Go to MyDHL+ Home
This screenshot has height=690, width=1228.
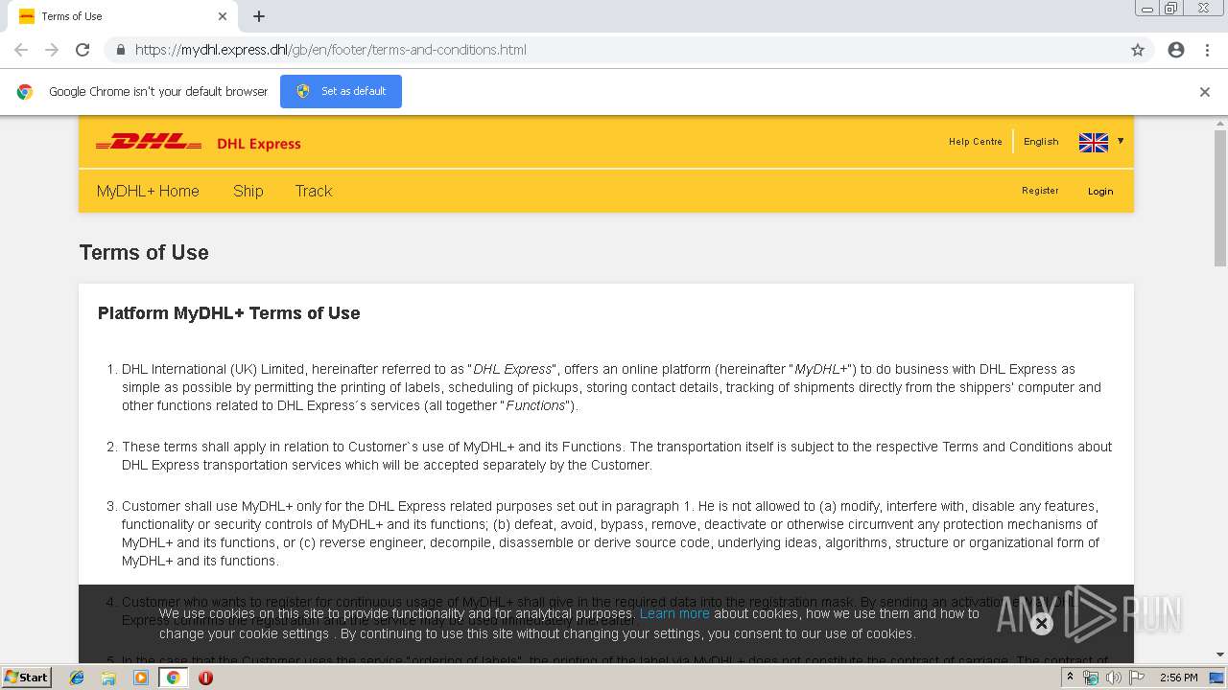148,191
